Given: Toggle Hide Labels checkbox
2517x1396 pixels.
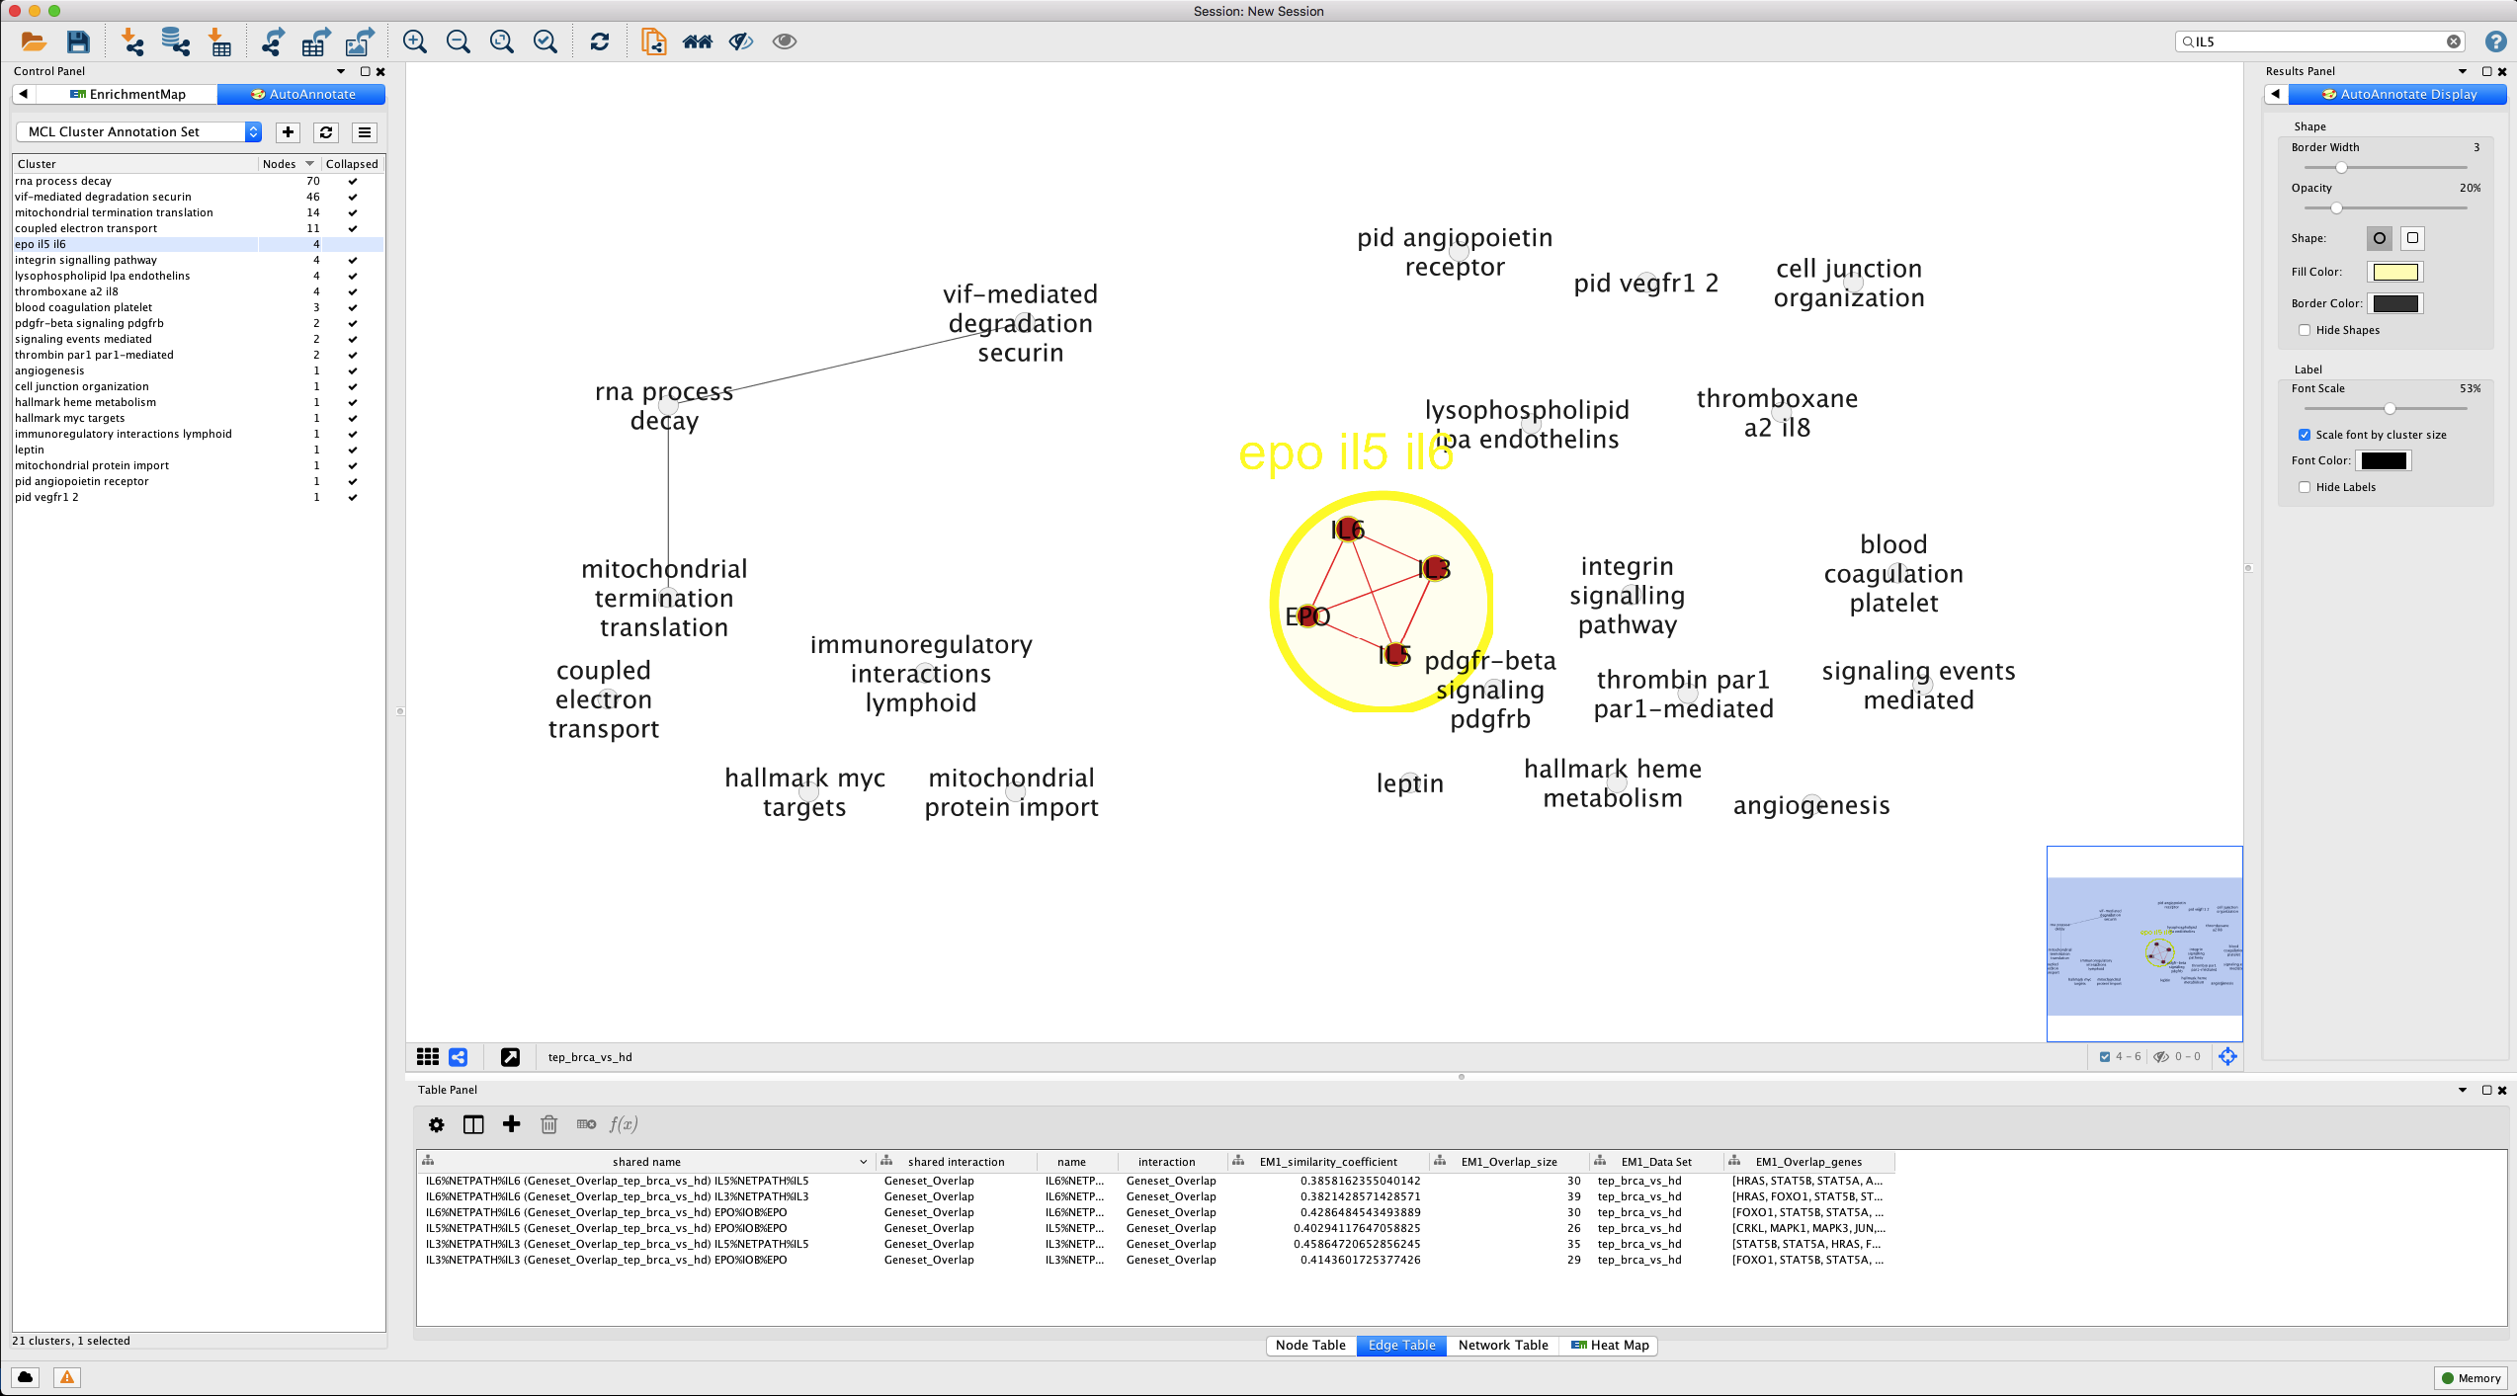Looking at the screenshot, I should 2305,487.
